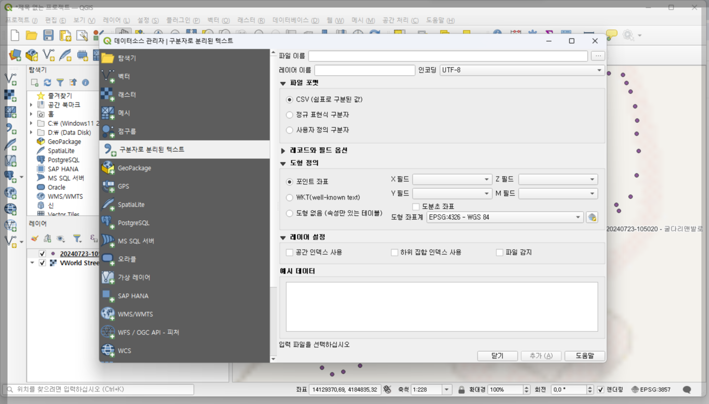The image size is (709, 404).
Task: Click the browser panel filter icon
Action: pyautogui.click(x=60, y=82)
